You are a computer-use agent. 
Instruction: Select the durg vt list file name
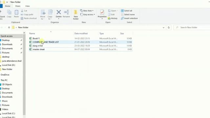(x=38, y=46)
